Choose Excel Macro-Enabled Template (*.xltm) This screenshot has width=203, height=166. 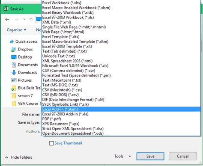coord(121,41)
